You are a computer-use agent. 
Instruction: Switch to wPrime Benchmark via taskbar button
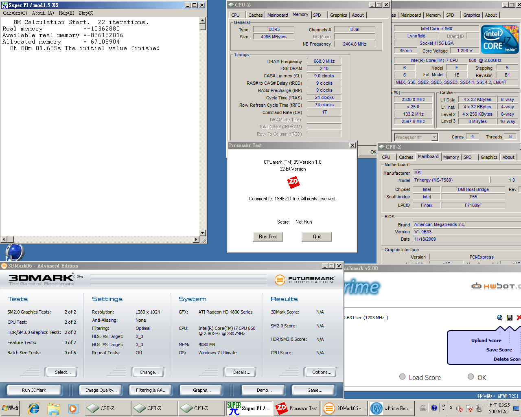392,408
